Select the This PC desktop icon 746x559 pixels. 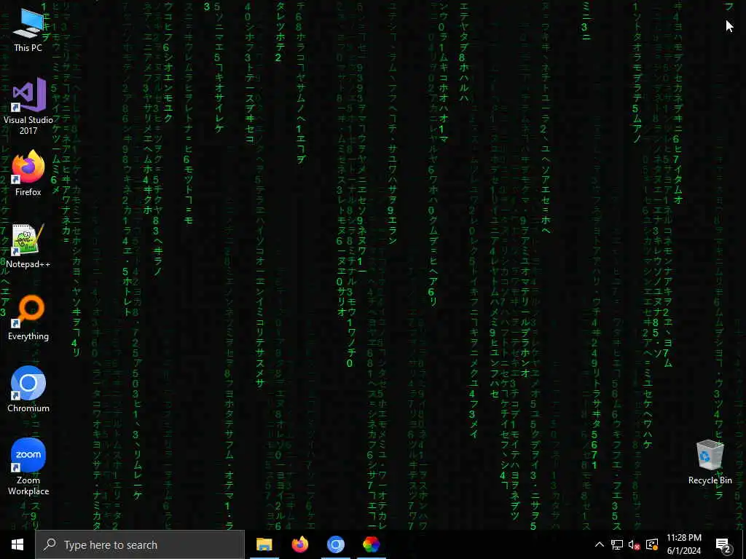[28, 31]
